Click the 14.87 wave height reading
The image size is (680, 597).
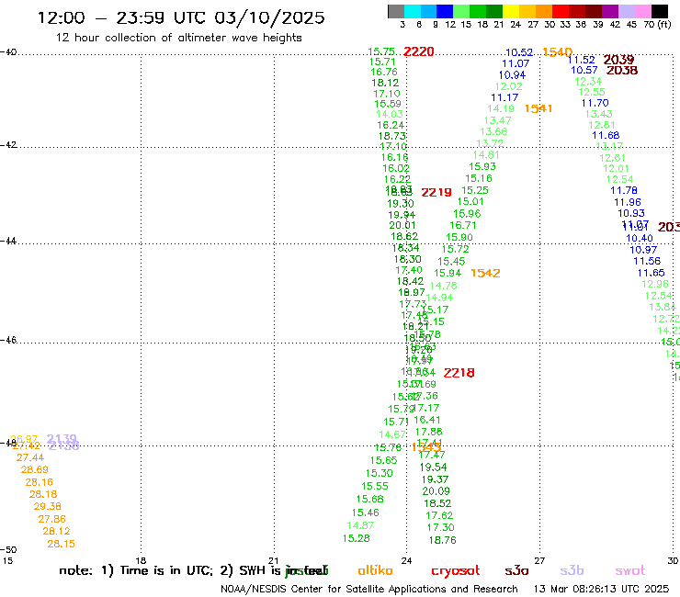click(360, 525)
